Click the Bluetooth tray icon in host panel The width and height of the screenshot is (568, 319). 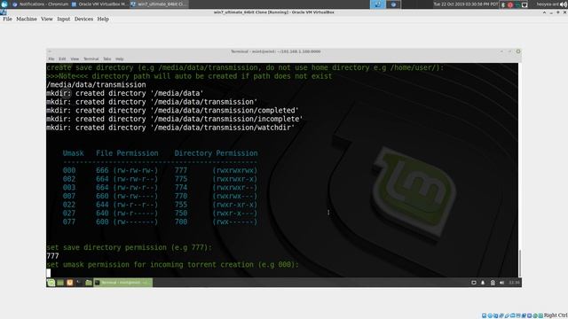tap(503, 4)
